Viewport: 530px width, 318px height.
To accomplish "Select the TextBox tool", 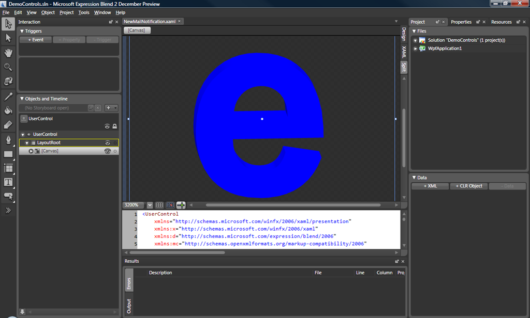I will click(8, 182).
